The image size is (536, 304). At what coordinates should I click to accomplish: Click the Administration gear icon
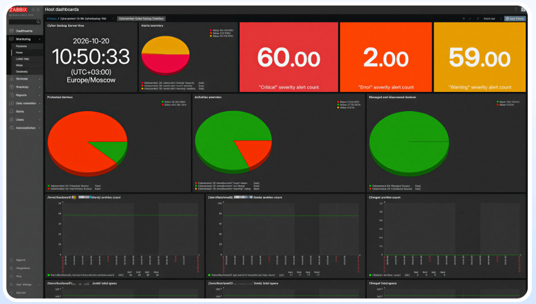tap(12, 128)
